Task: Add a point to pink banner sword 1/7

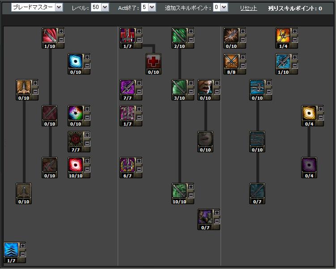Action: [139, 109]
